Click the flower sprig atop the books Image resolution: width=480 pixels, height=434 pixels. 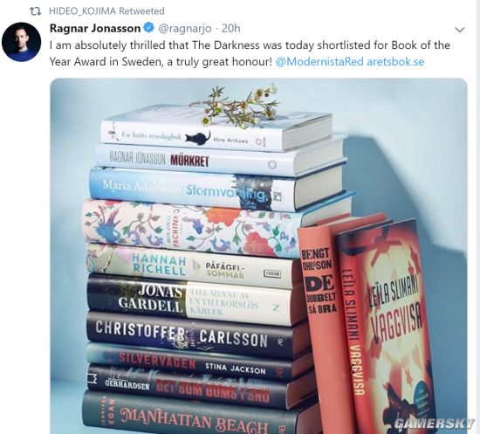pos(236,106)
